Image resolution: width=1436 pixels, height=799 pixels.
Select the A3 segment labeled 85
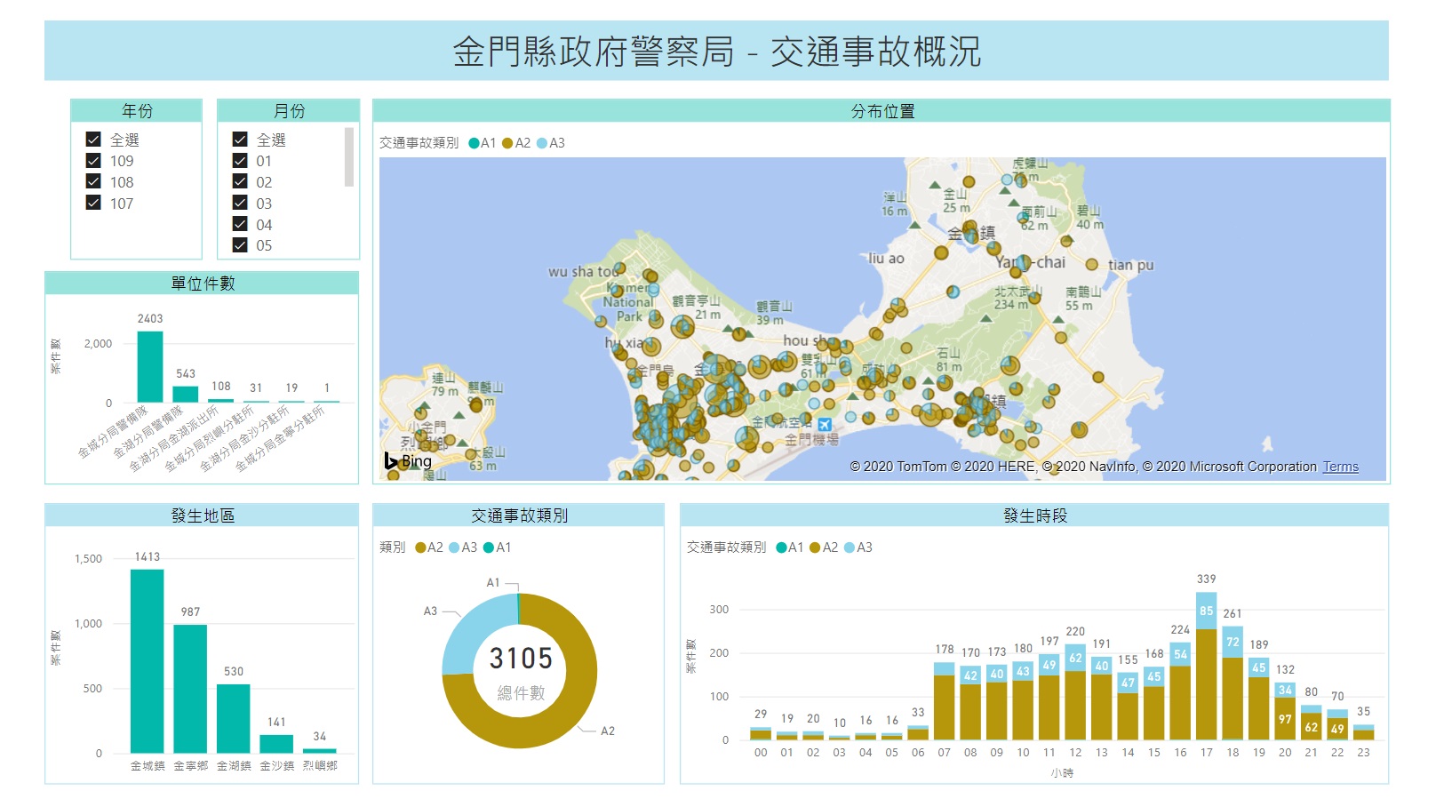pyautogui.click(x=1207, y=611)
